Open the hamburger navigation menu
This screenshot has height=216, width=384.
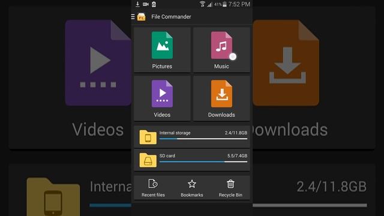[x=133, y=17]
